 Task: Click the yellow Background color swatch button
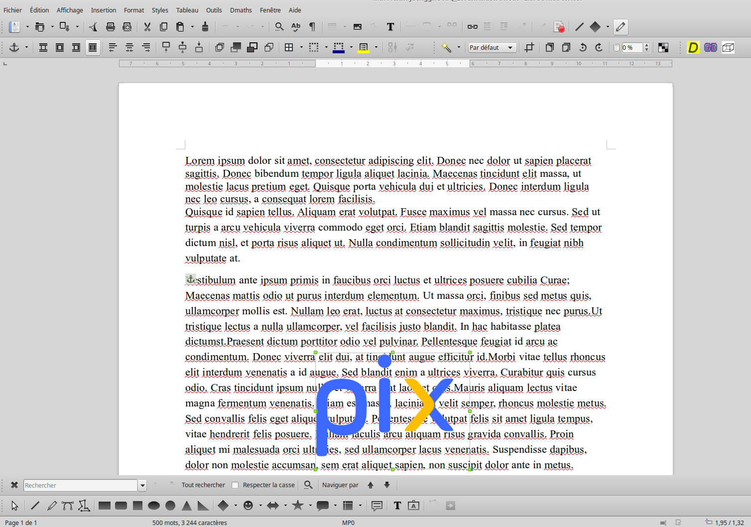[x=364, y=47]
